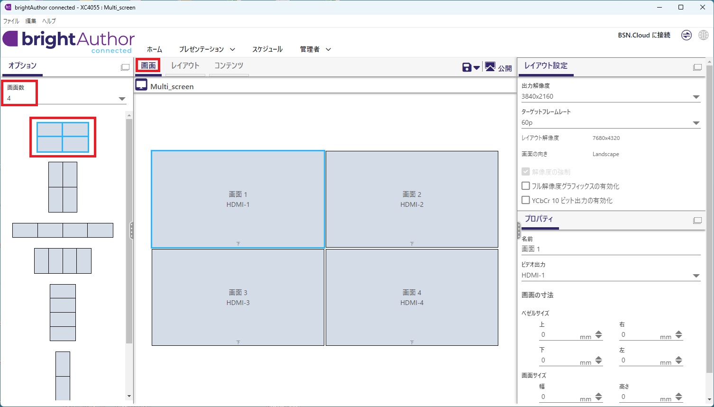Click the right panel vertical scrollbar
This screenshot has height=407, width=714.
709,219
